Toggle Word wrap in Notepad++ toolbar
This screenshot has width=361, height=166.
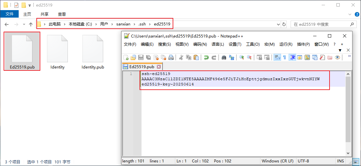pyautogui.click(x=277, y=57)
